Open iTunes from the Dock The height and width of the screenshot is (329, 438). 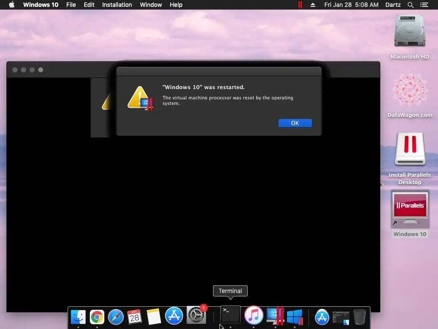(254, 315)
